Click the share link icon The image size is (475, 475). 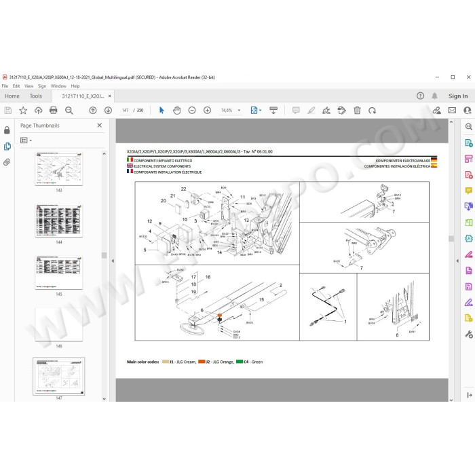436,111
